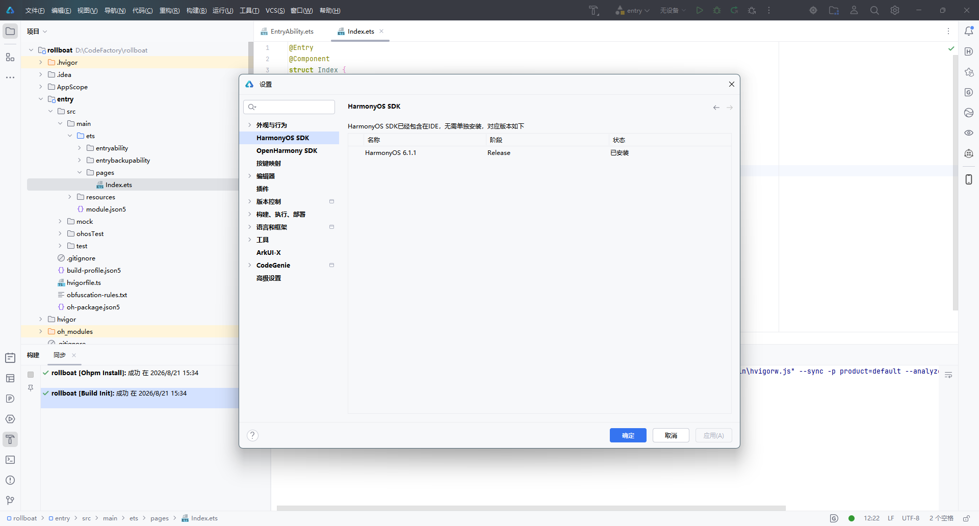Open the settings gear in the top toolbar
Image resolution: width=979 pixels, height=526 pixels.
(x=895, y=10)
